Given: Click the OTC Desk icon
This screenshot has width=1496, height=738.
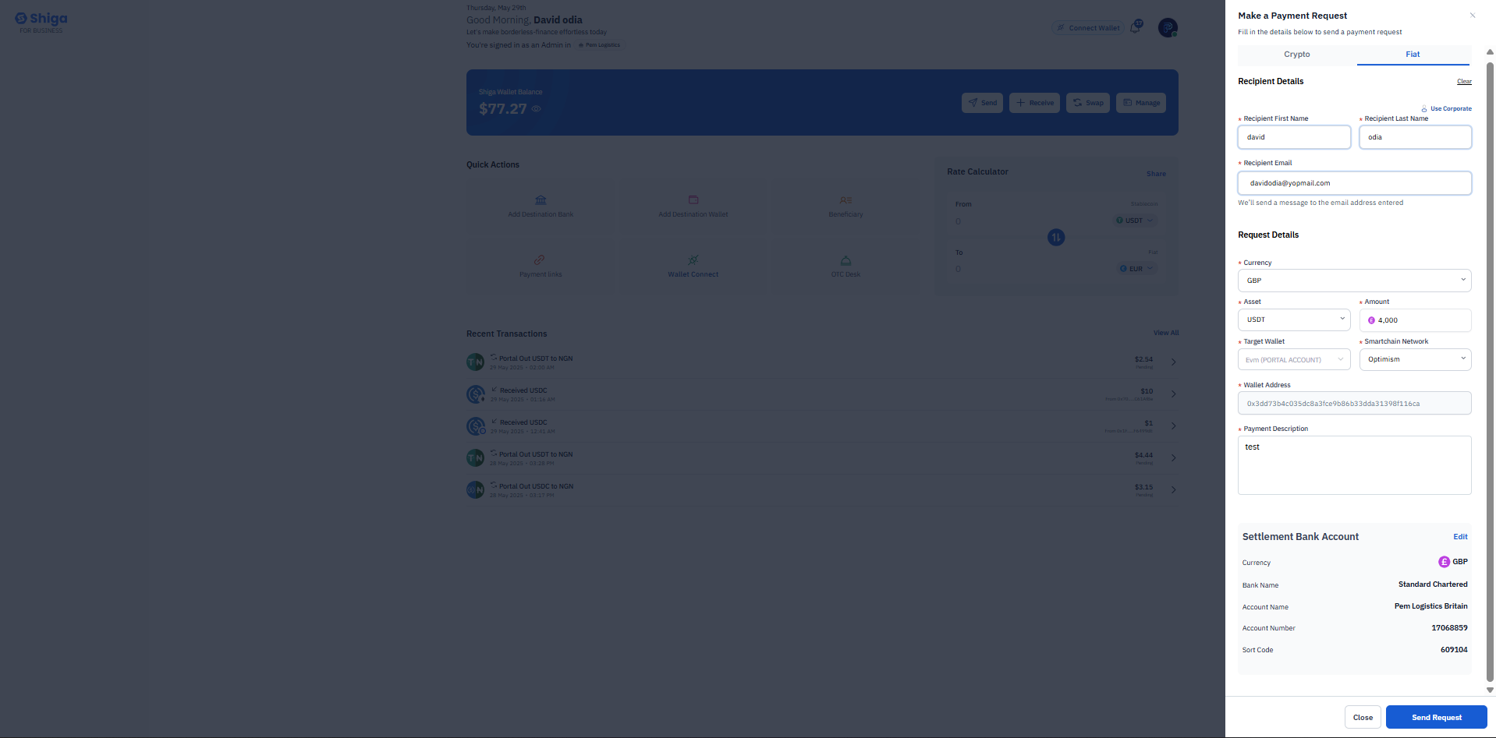Looking at the screenshot, I should tap(845, 260).
